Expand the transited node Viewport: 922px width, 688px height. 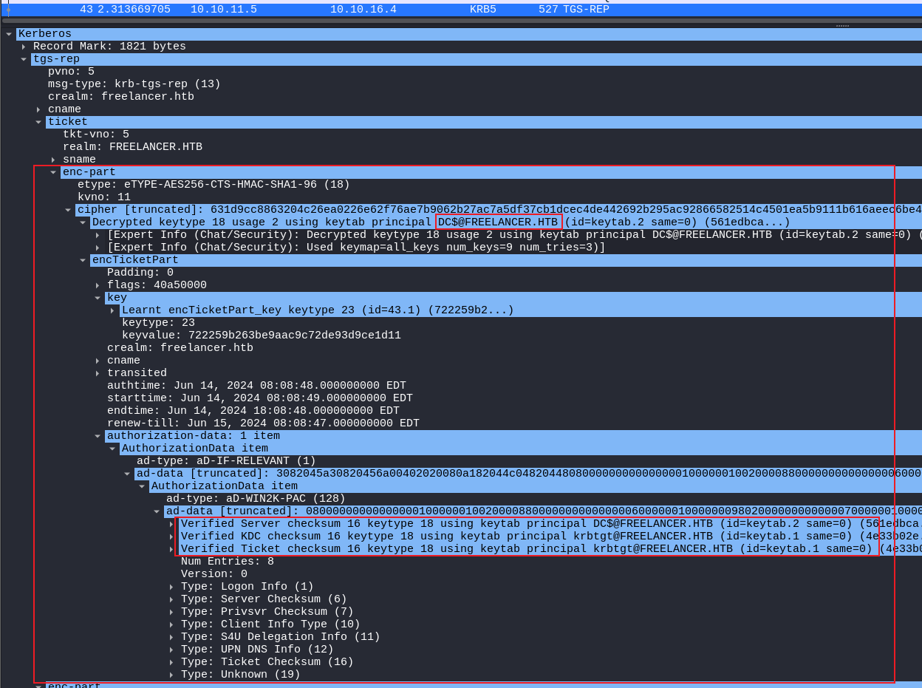pyautogui.click(x=98, y=373)
